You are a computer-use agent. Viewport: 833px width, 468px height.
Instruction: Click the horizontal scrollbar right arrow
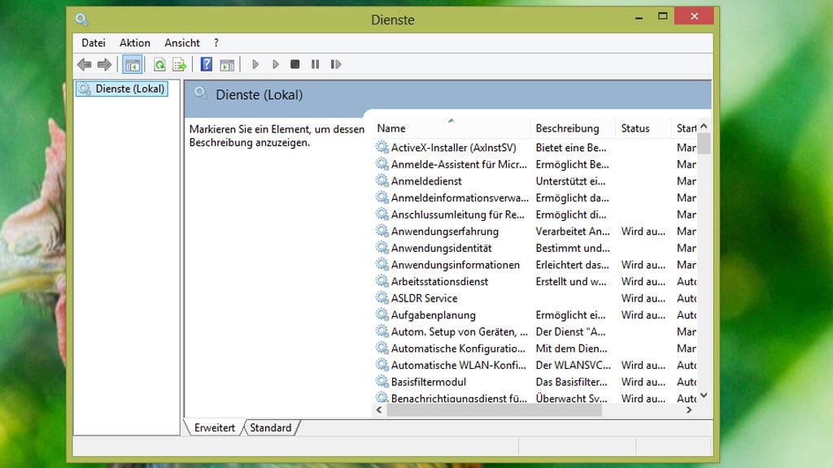pyautogui.click(x=688, y=411)
